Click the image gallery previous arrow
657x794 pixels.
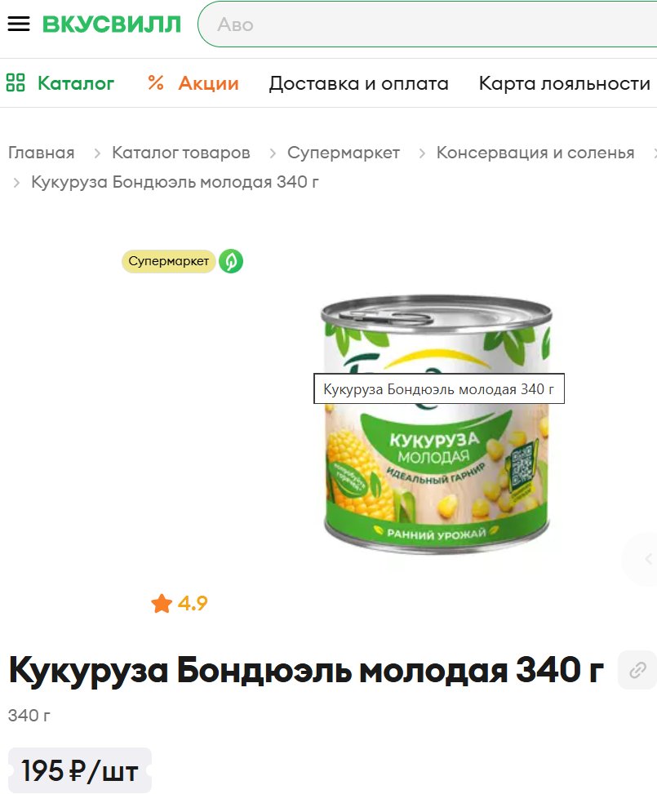click(647, 559)
